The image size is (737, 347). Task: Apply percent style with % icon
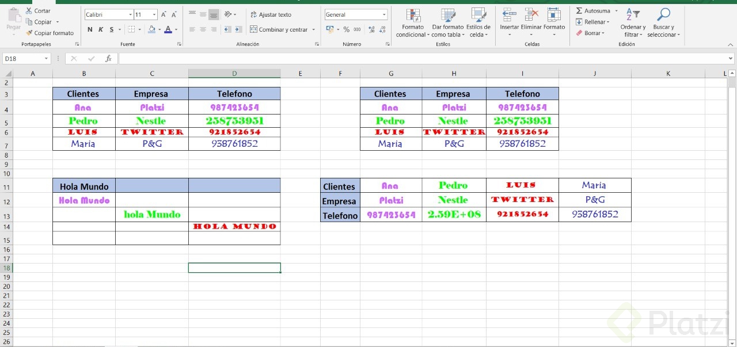[x=347, y=29]
